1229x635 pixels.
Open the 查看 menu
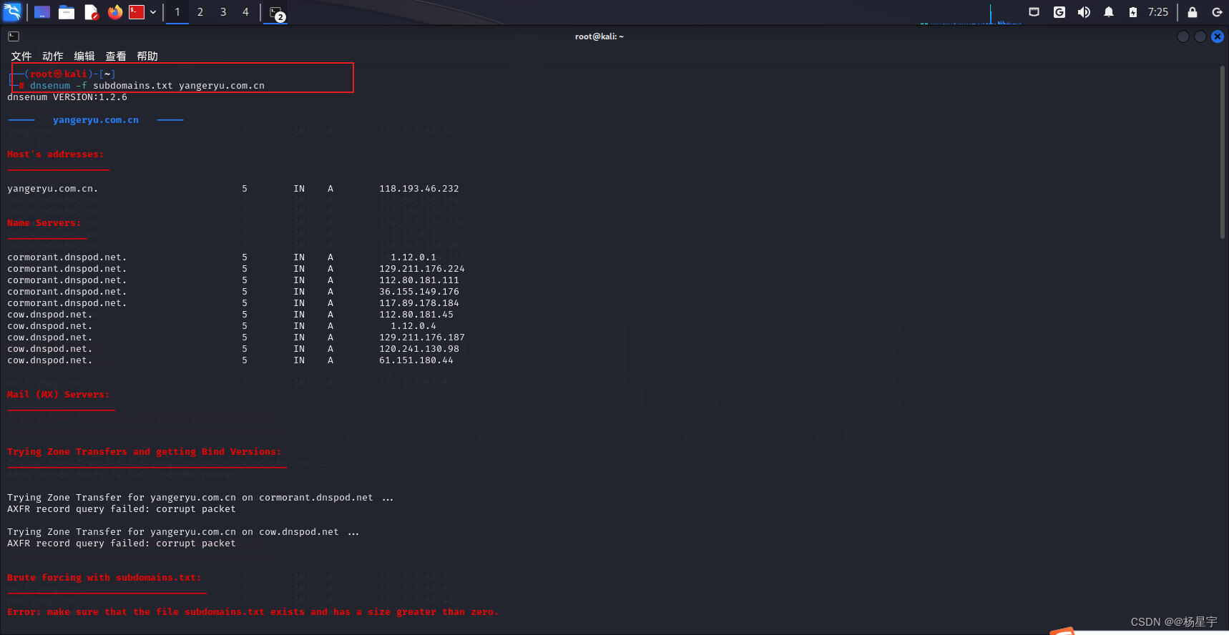116,56
